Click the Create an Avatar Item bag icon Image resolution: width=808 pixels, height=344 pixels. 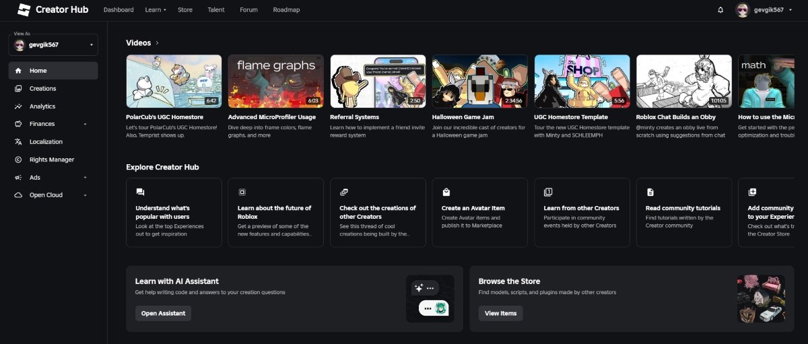click(x=446, y=192)
